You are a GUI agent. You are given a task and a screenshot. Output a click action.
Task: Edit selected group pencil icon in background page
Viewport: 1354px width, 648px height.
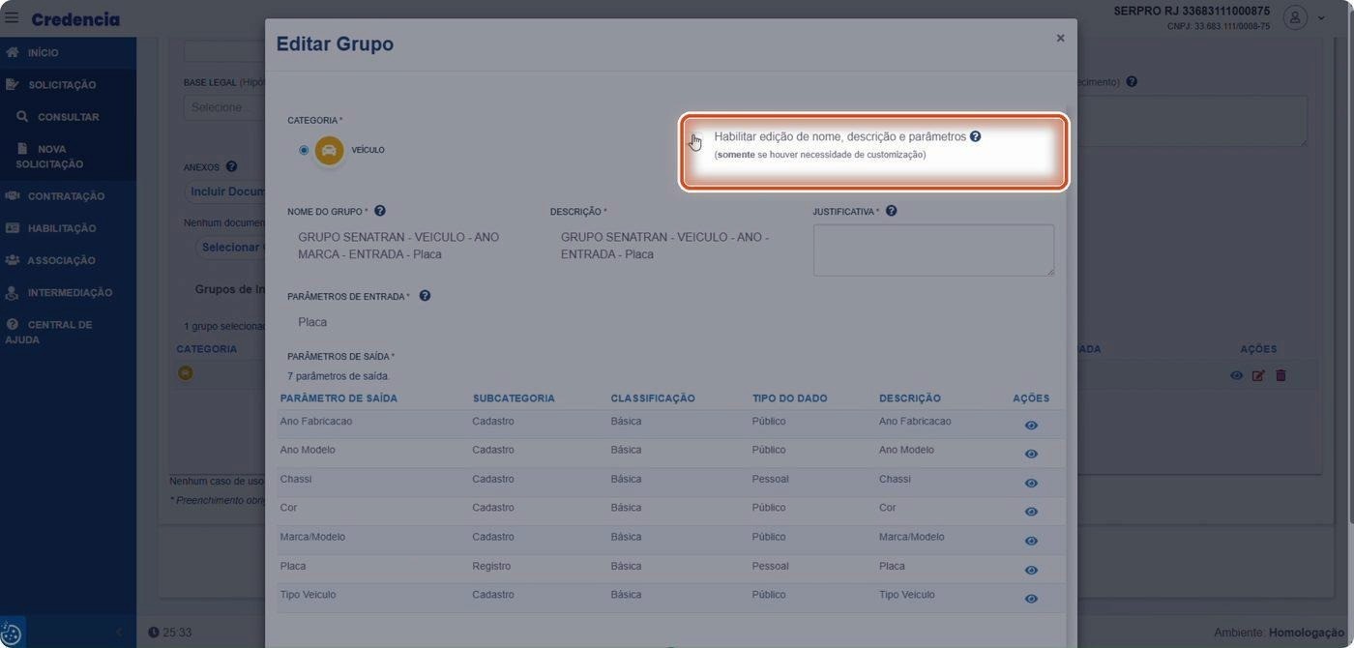[x=1258, y=375]
